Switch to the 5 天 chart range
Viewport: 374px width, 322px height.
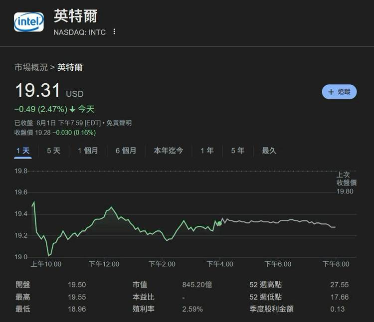click(53, 151)
